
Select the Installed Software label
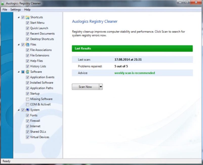pos(42,83)
